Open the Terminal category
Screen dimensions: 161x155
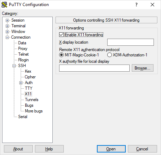pos(19,26)
